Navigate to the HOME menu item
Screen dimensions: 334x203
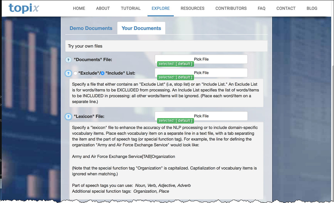pos(79,8)
